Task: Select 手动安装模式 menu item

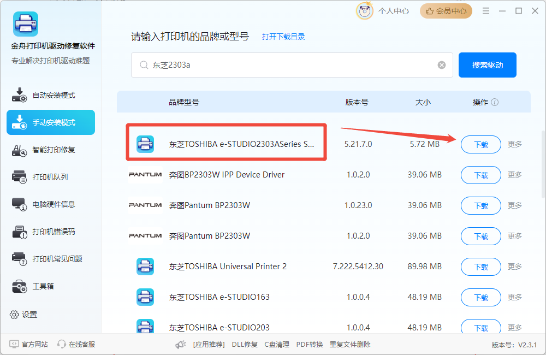Action: [51, 122]
